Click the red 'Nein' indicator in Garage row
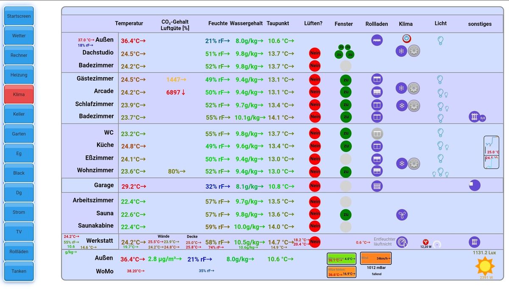This screenshot has width=509, height=289. [315, 185]
